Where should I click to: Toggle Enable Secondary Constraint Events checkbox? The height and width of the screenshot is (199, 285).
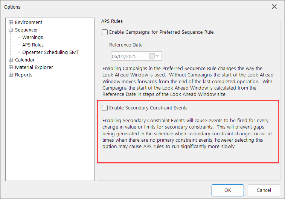105,108
